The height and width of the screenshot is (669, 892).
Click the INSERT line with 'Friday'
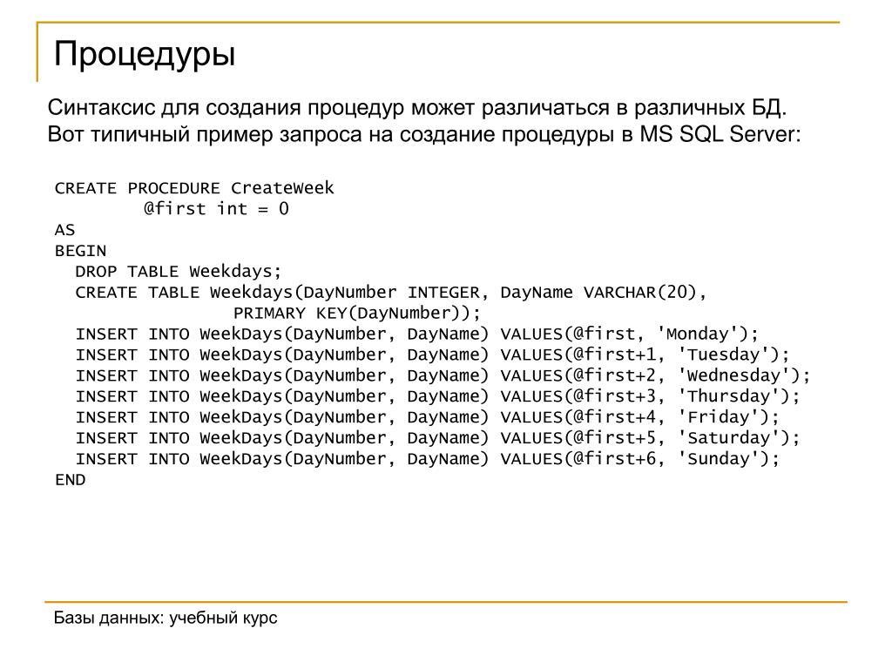coord(427,417)
